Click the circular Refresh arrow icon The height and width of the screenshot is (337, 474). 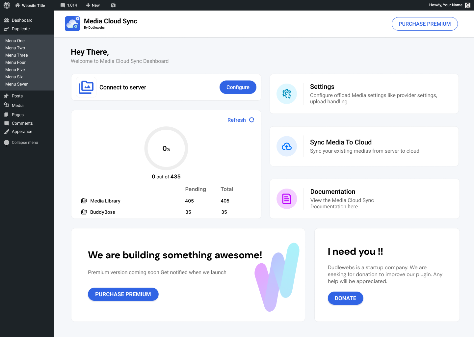[x=251, y=120]
